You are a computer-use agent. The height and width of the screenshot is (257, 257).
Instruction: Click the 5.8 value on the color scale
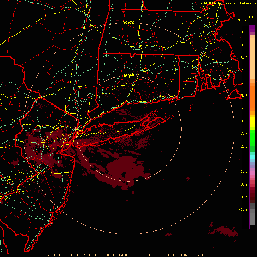coord(244,96)
